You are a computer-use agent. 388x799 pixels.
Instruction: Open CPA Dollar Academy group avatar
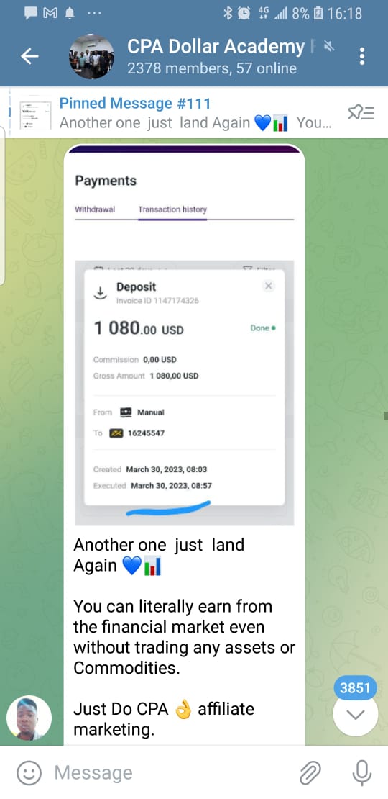(91, 57)
